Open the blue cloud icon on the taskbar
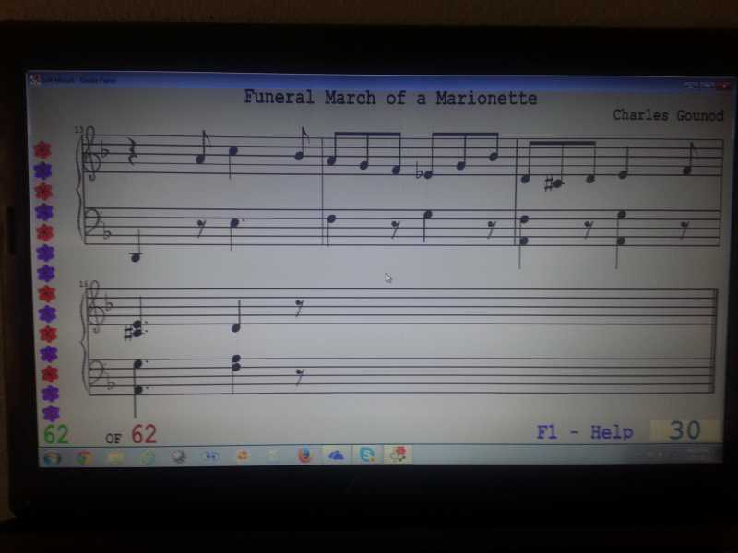Screen dimensions: 738x553 coord(336,455)
